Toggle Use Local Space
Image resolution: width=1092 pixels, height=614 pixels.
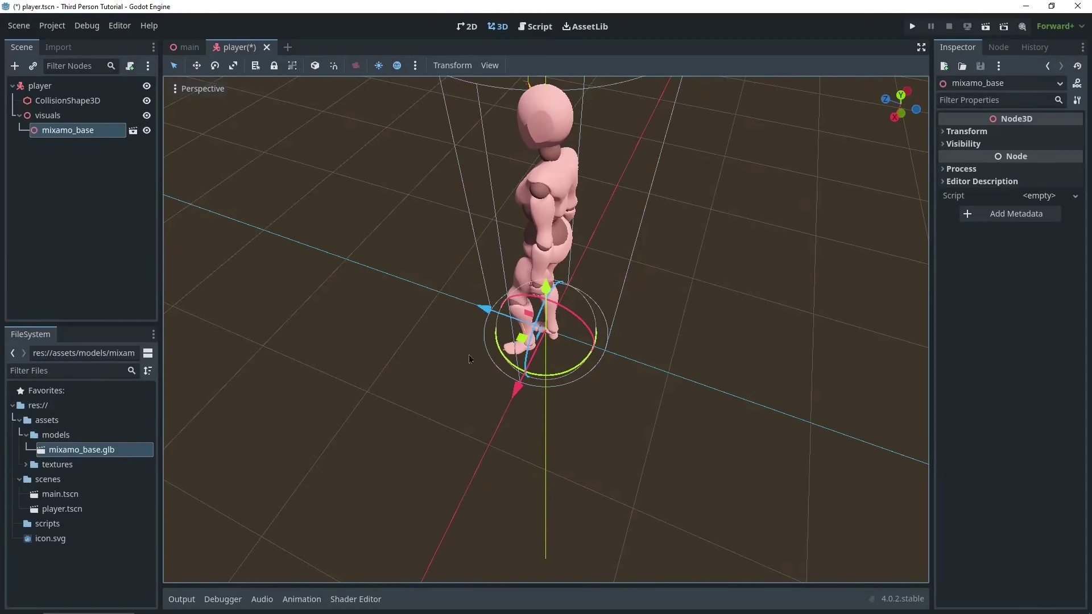pyautogui.click(x=315, y=65)
